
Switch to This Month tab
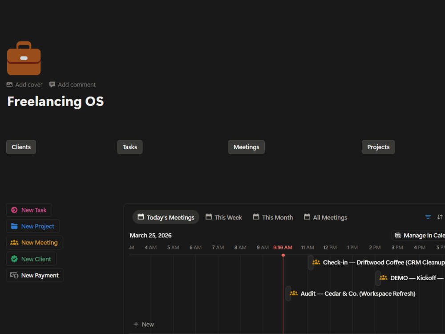click(273, 217)
